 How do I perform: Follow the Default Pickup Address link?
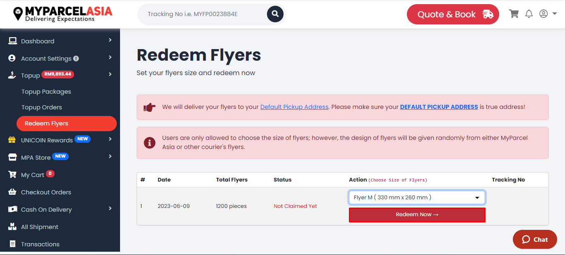[x=294, y=107]
